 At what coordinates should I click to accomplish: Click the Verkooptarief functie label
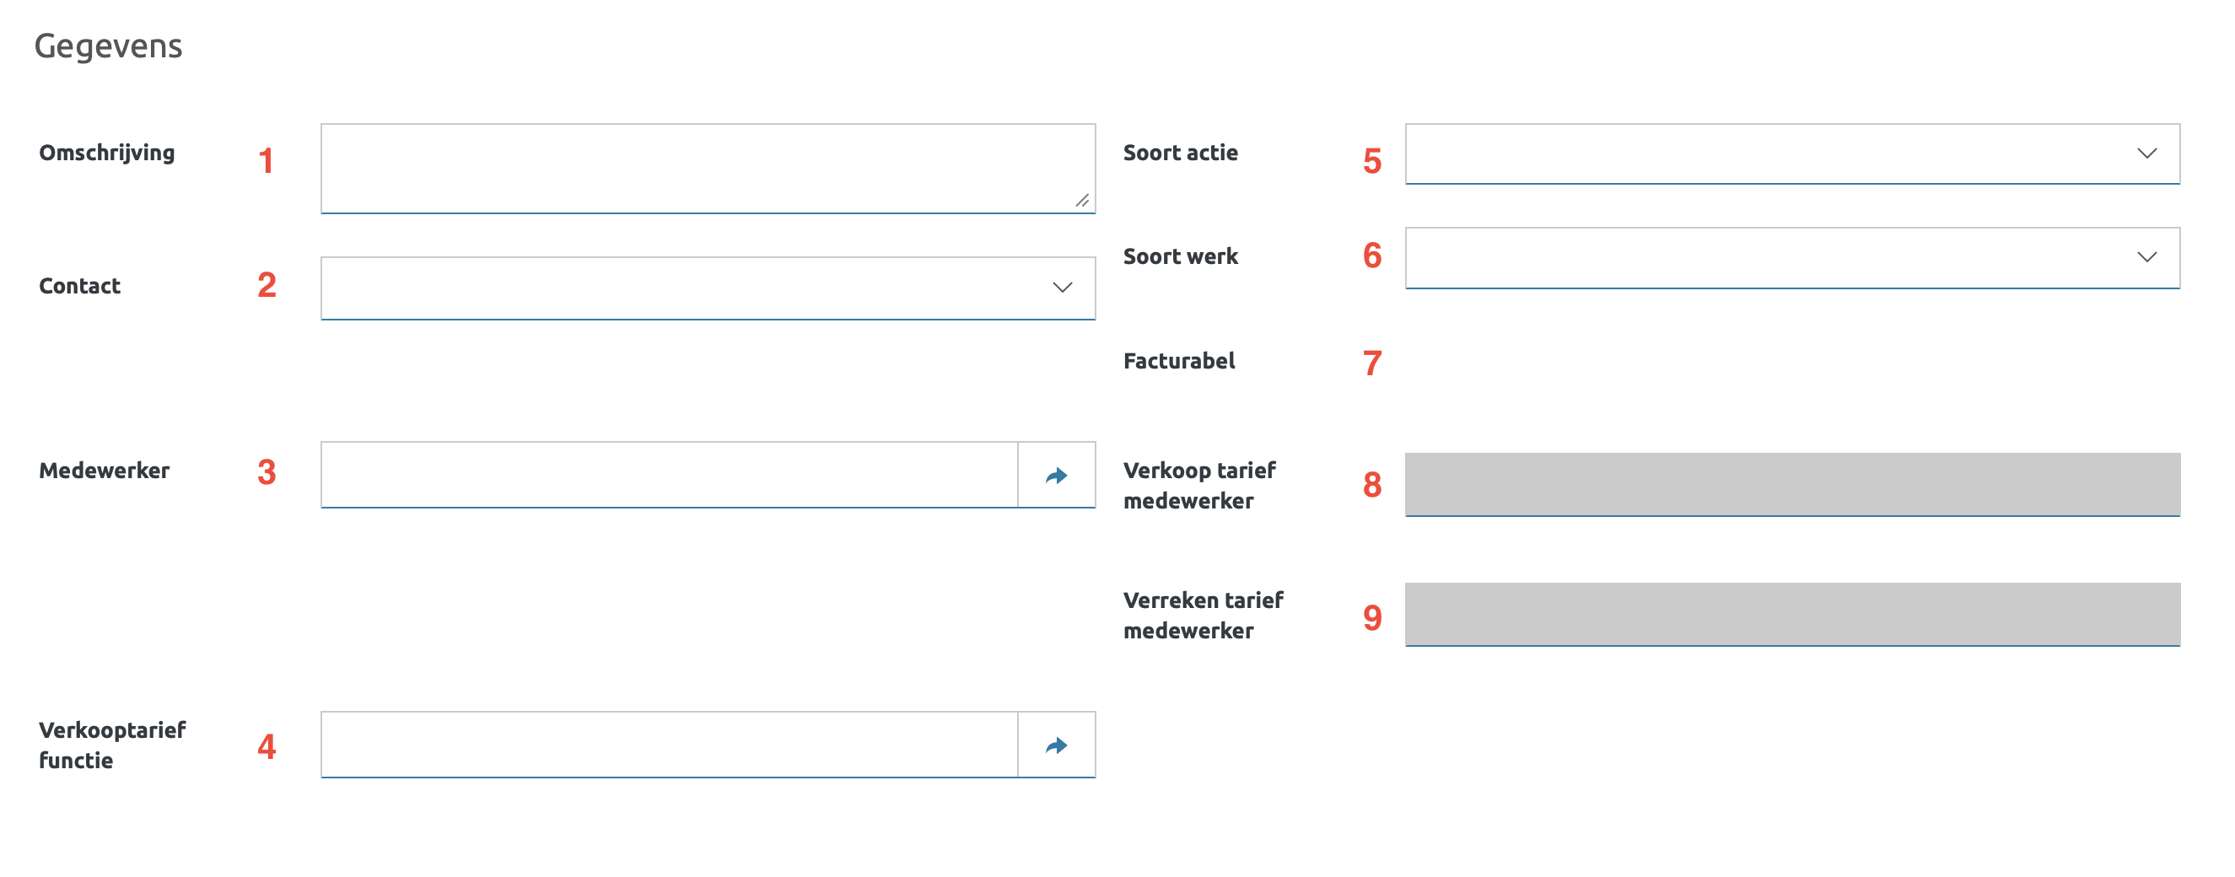(111, 745)
